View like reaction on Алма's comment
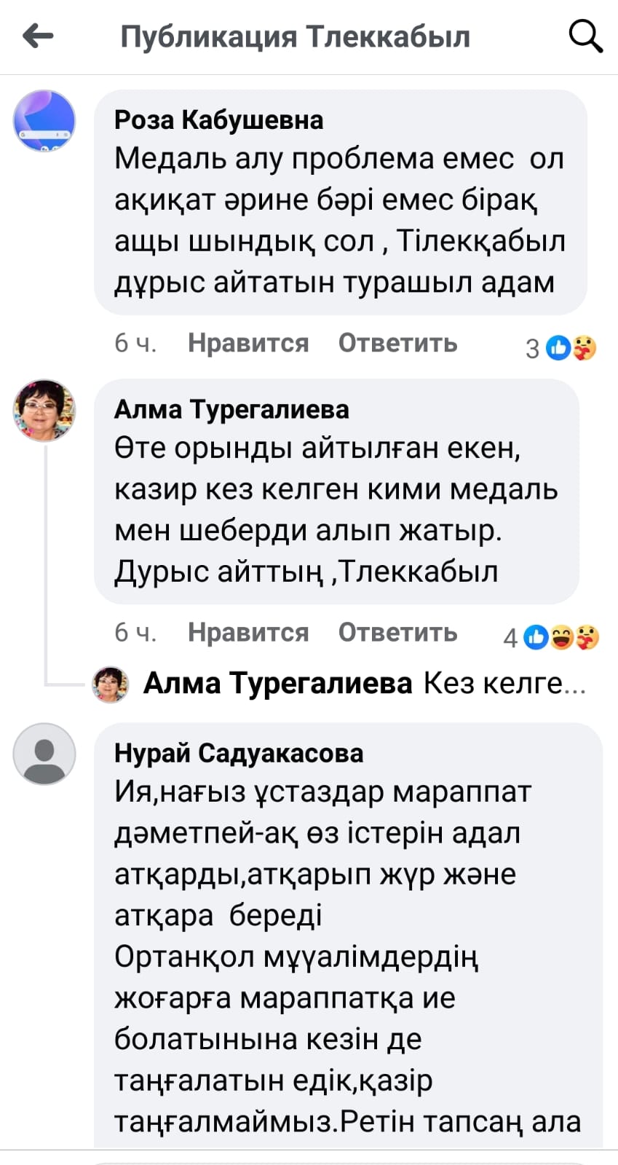Viewport: 618px width, 1165px height. [x=536, y=637]
